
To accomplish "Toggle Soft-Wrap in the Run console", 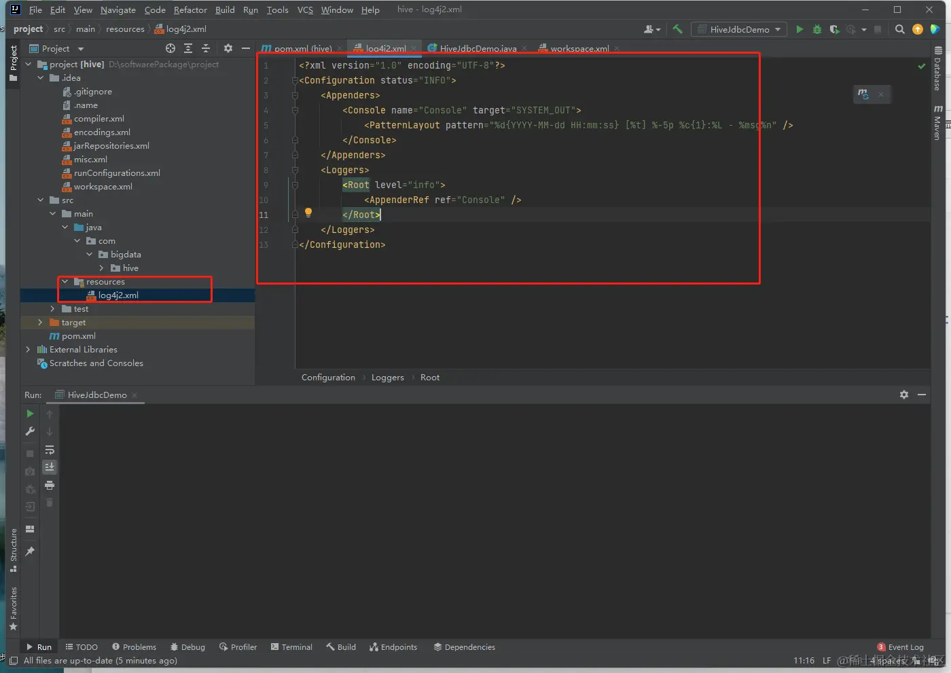I will click(x=50, y=450).
